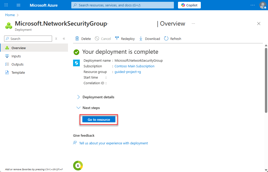Clear the sidebar search with X icon

[x=56, y=39]
